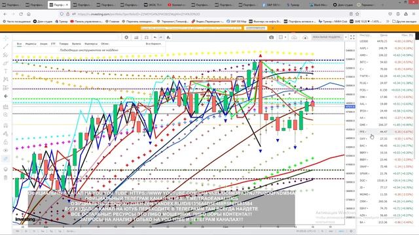Switch to the YouTube browser tab

tap(176, 5)
